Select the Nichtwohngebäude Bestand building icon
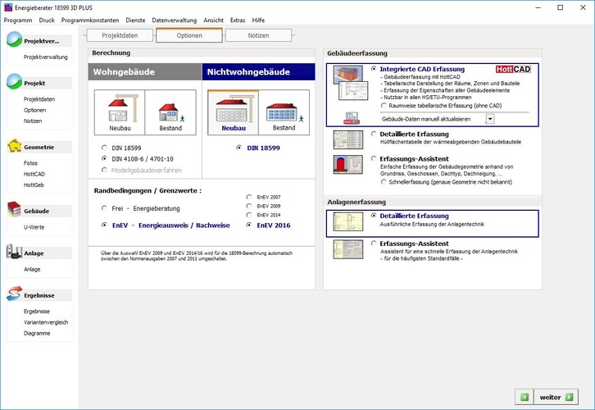This screenshot has width=595, height=410. click(x=284, y=112)
